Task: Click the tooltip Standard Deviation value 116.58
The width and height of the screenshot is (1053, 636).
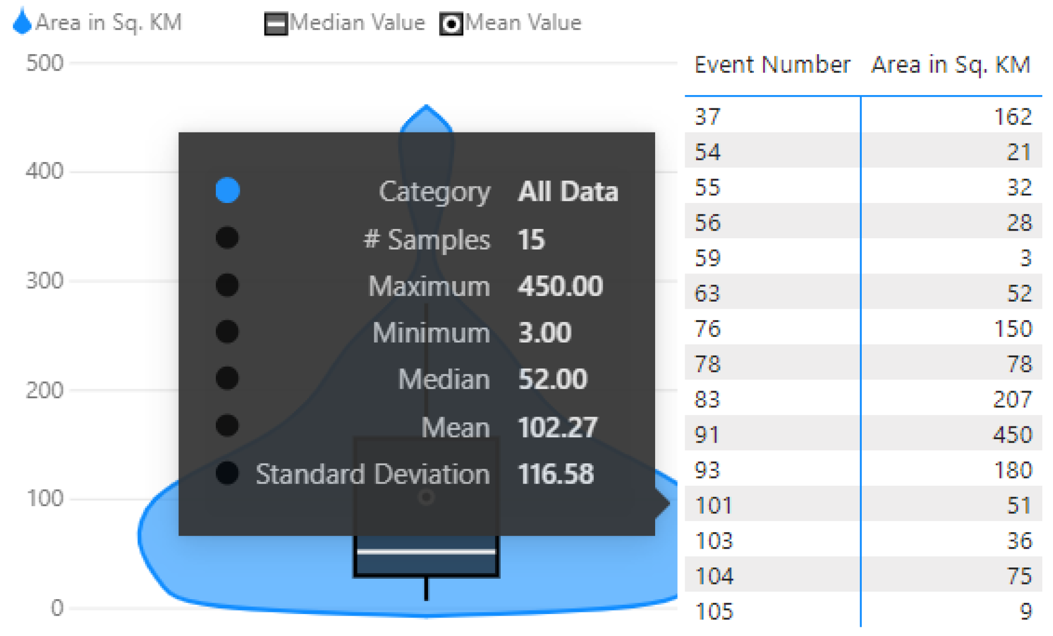Action: (555, 473)
